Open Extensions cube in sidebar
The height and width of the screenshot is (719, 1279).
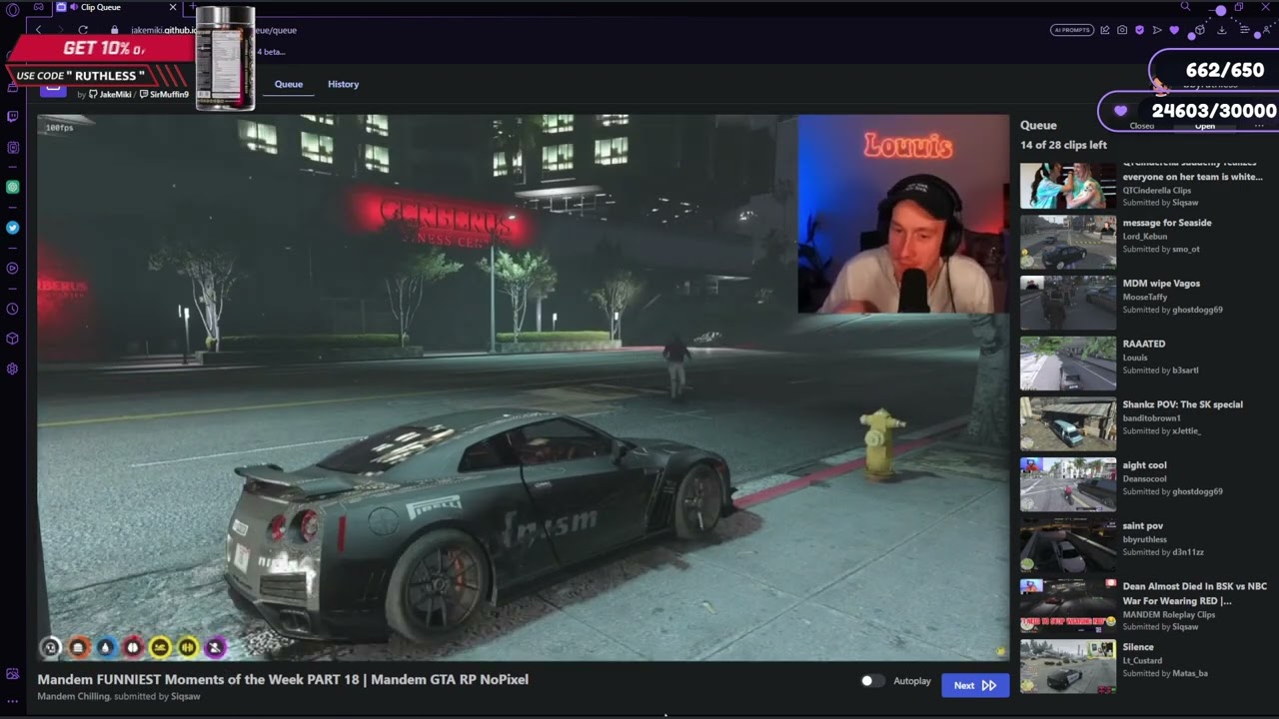pos(12,339)
